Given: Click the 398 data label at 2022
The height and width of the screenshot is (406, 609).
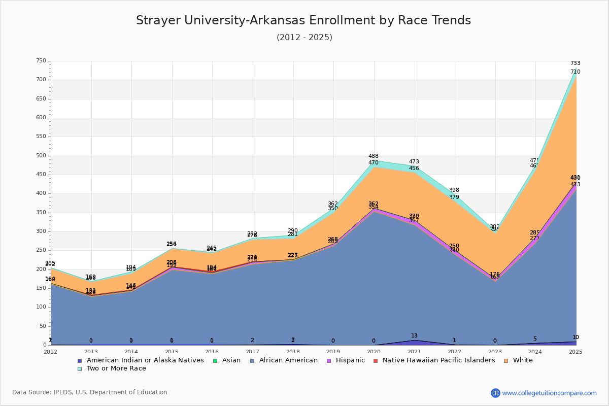Looking at the screenshot, I should click(x=454, y=190).
